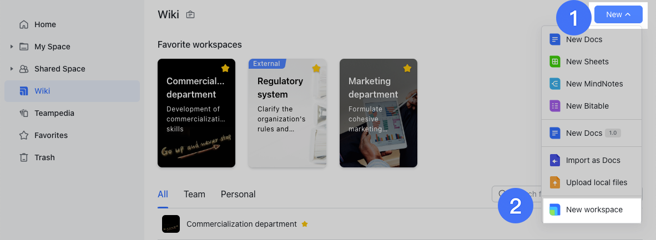This screenshot has height=240, width=656.
Task: Click the Home icon in sidebar
Action: pos(24,24)
